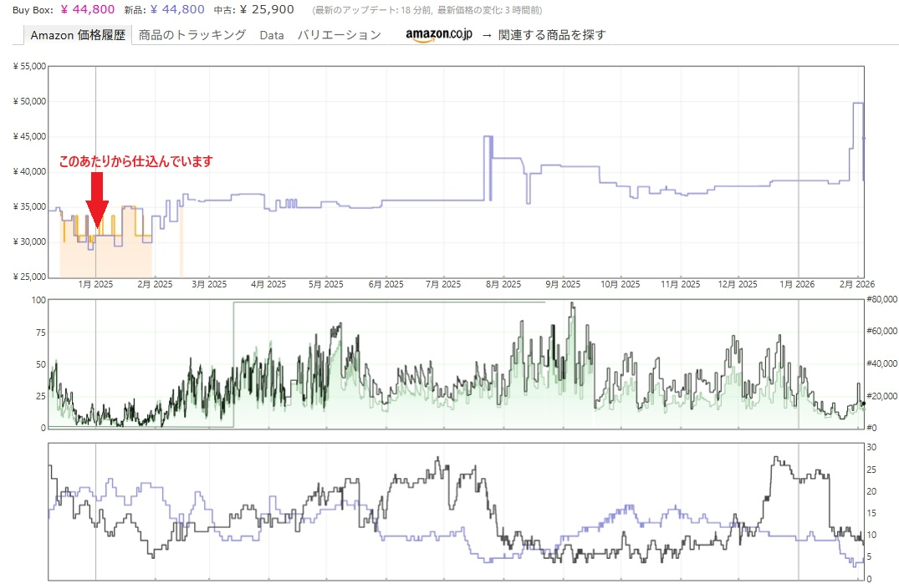899x584 pixels.
Task: Switch to the 商品のトラッキング tab
Action: click(192, 35)
